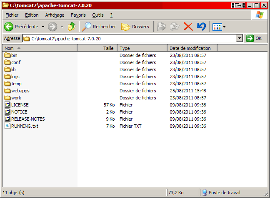Toggle sort order on the Nom column
Viewport: 270px width, 198px height.
[x=40, y=48]
